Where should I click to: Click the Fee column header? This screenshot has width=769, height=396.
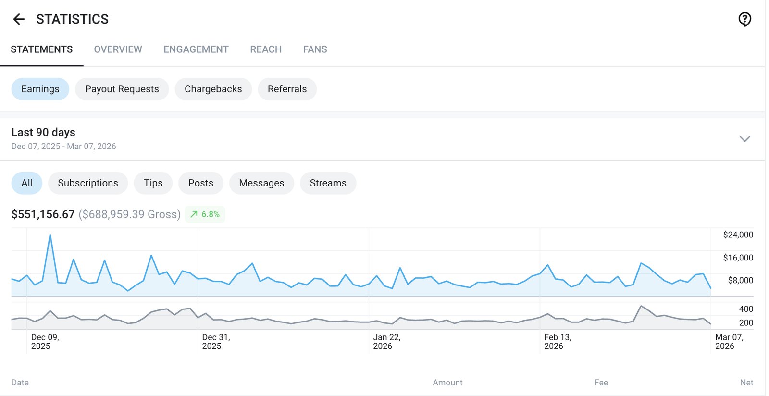(x=601, y=383)
